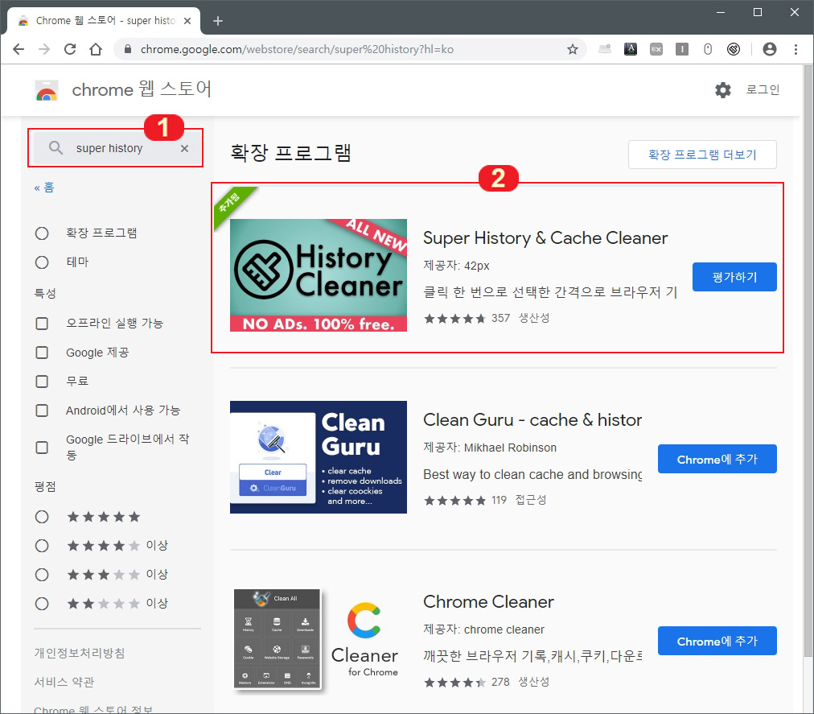
Task: Click the 로그인 link
Action: tap(763, 90)
